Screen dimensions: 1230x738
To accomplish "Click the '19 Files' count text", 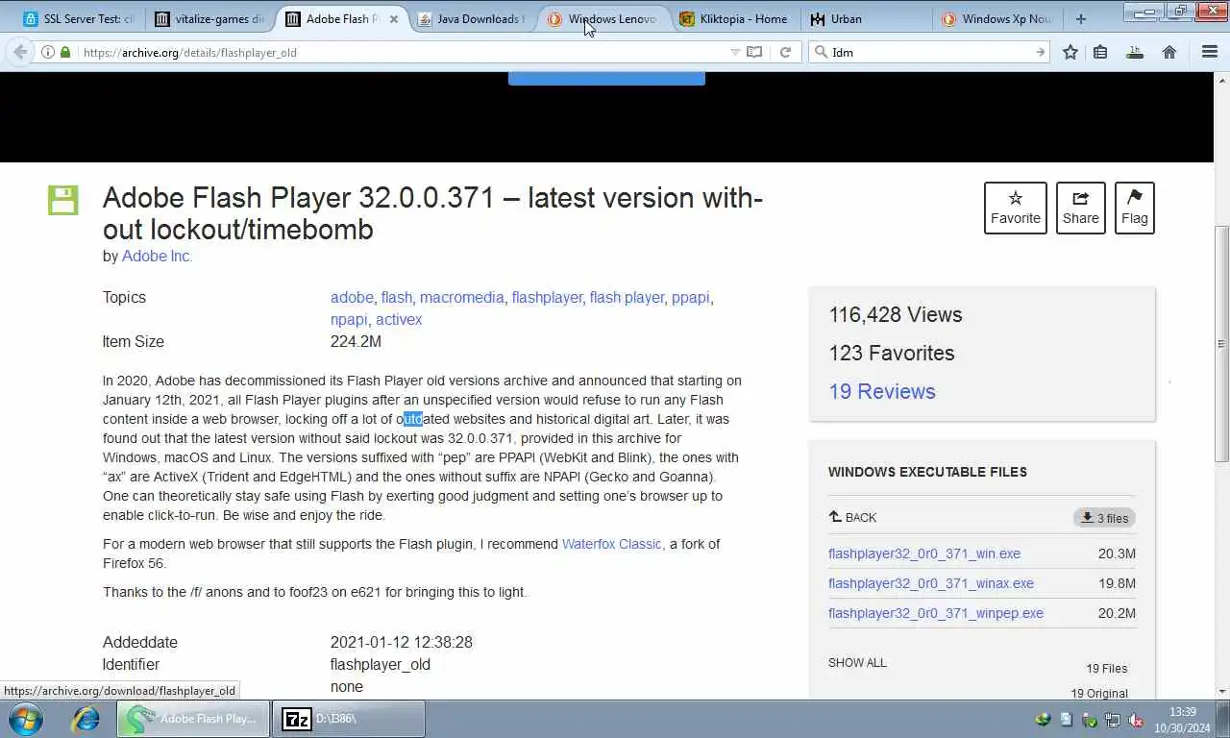I will (1107, 668).
